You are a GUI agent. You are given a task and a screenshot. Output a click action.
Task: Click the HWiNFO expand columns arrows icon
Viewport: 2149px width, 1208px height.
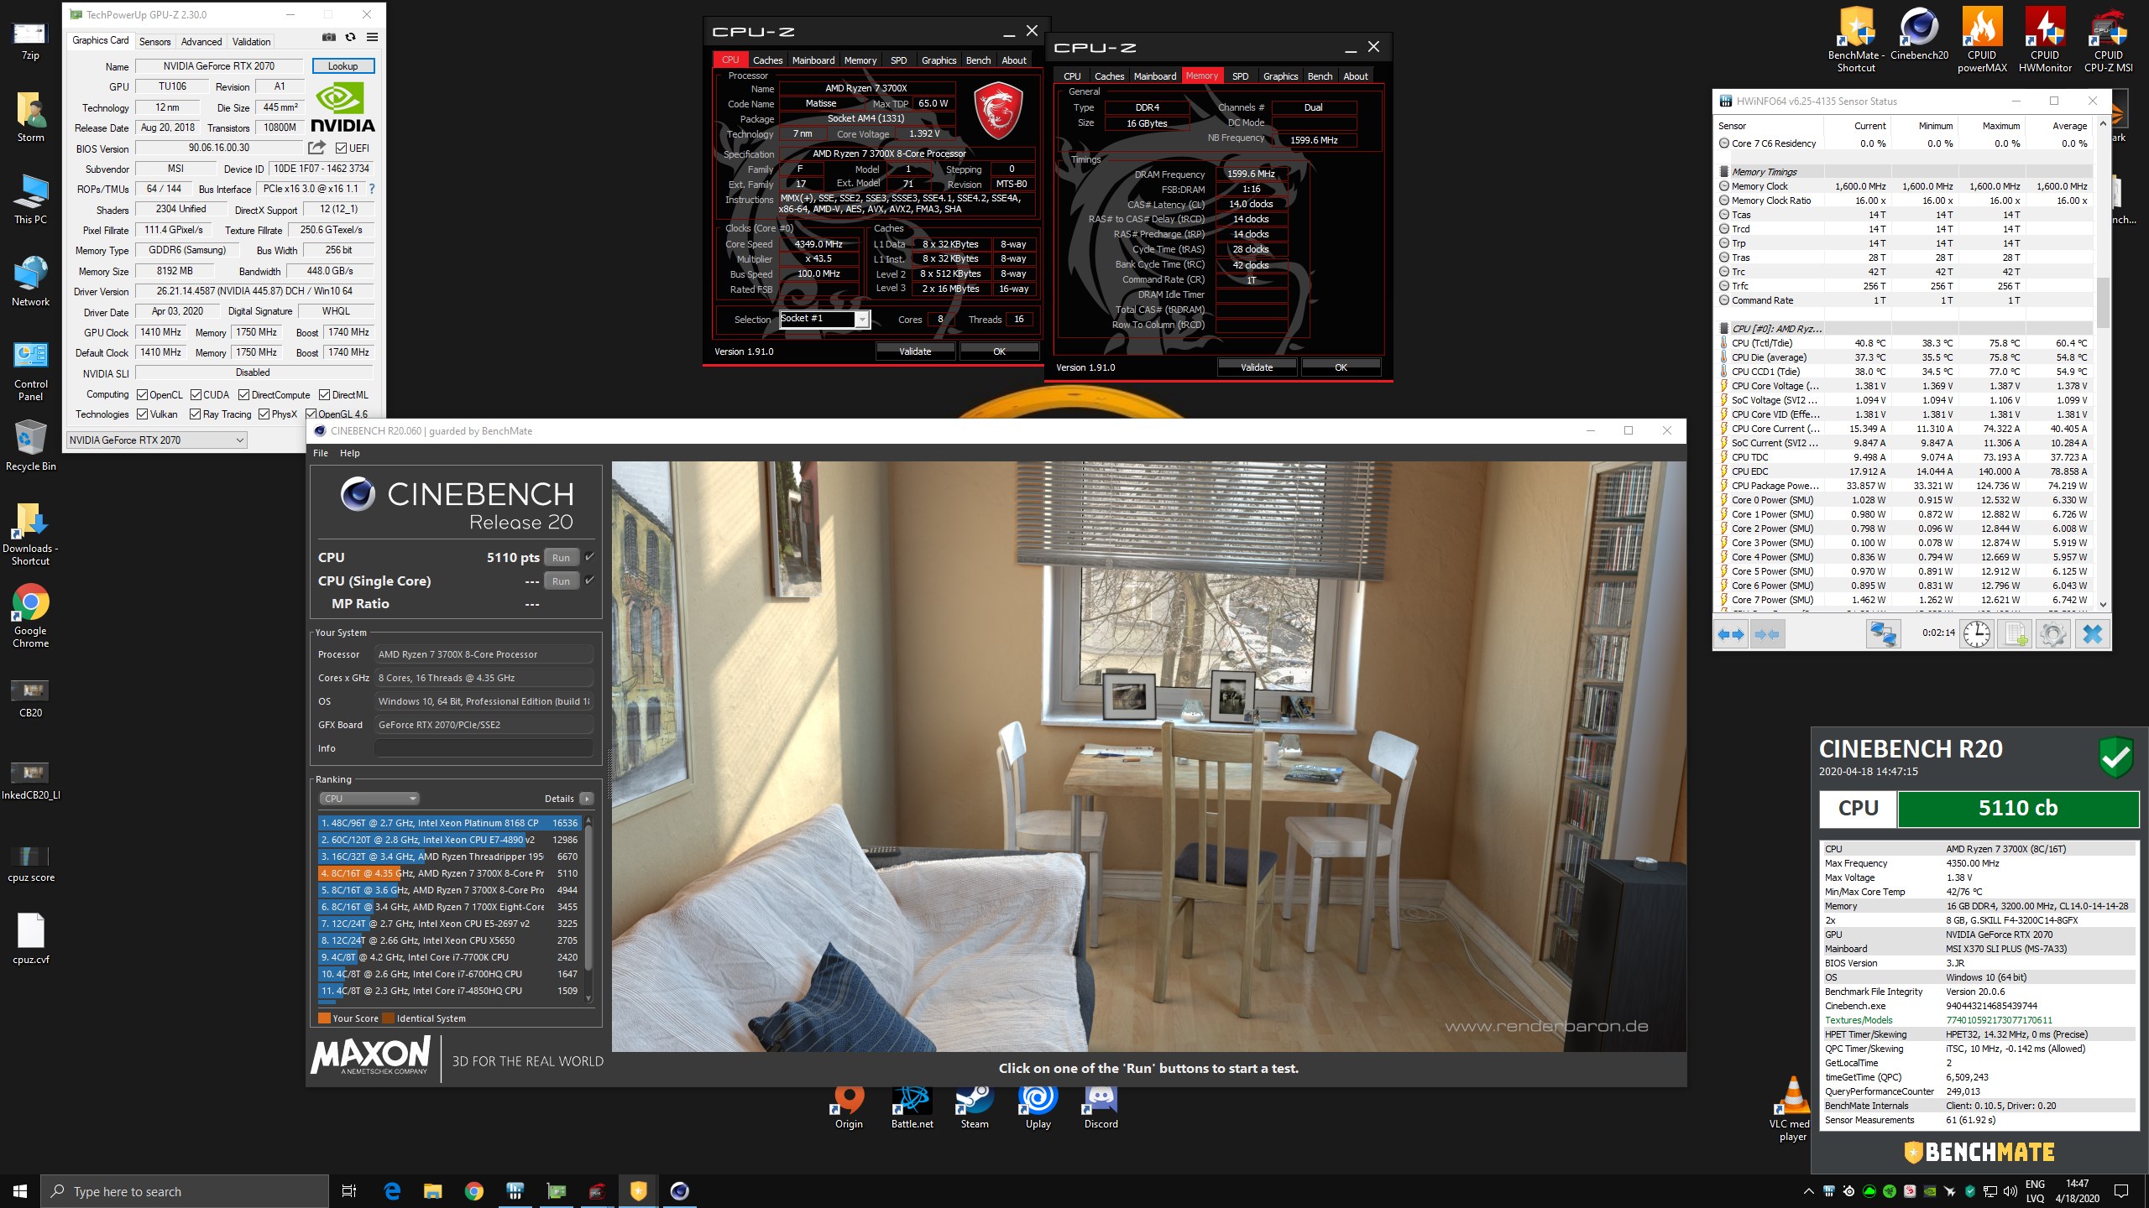[x=1731, y=634]
